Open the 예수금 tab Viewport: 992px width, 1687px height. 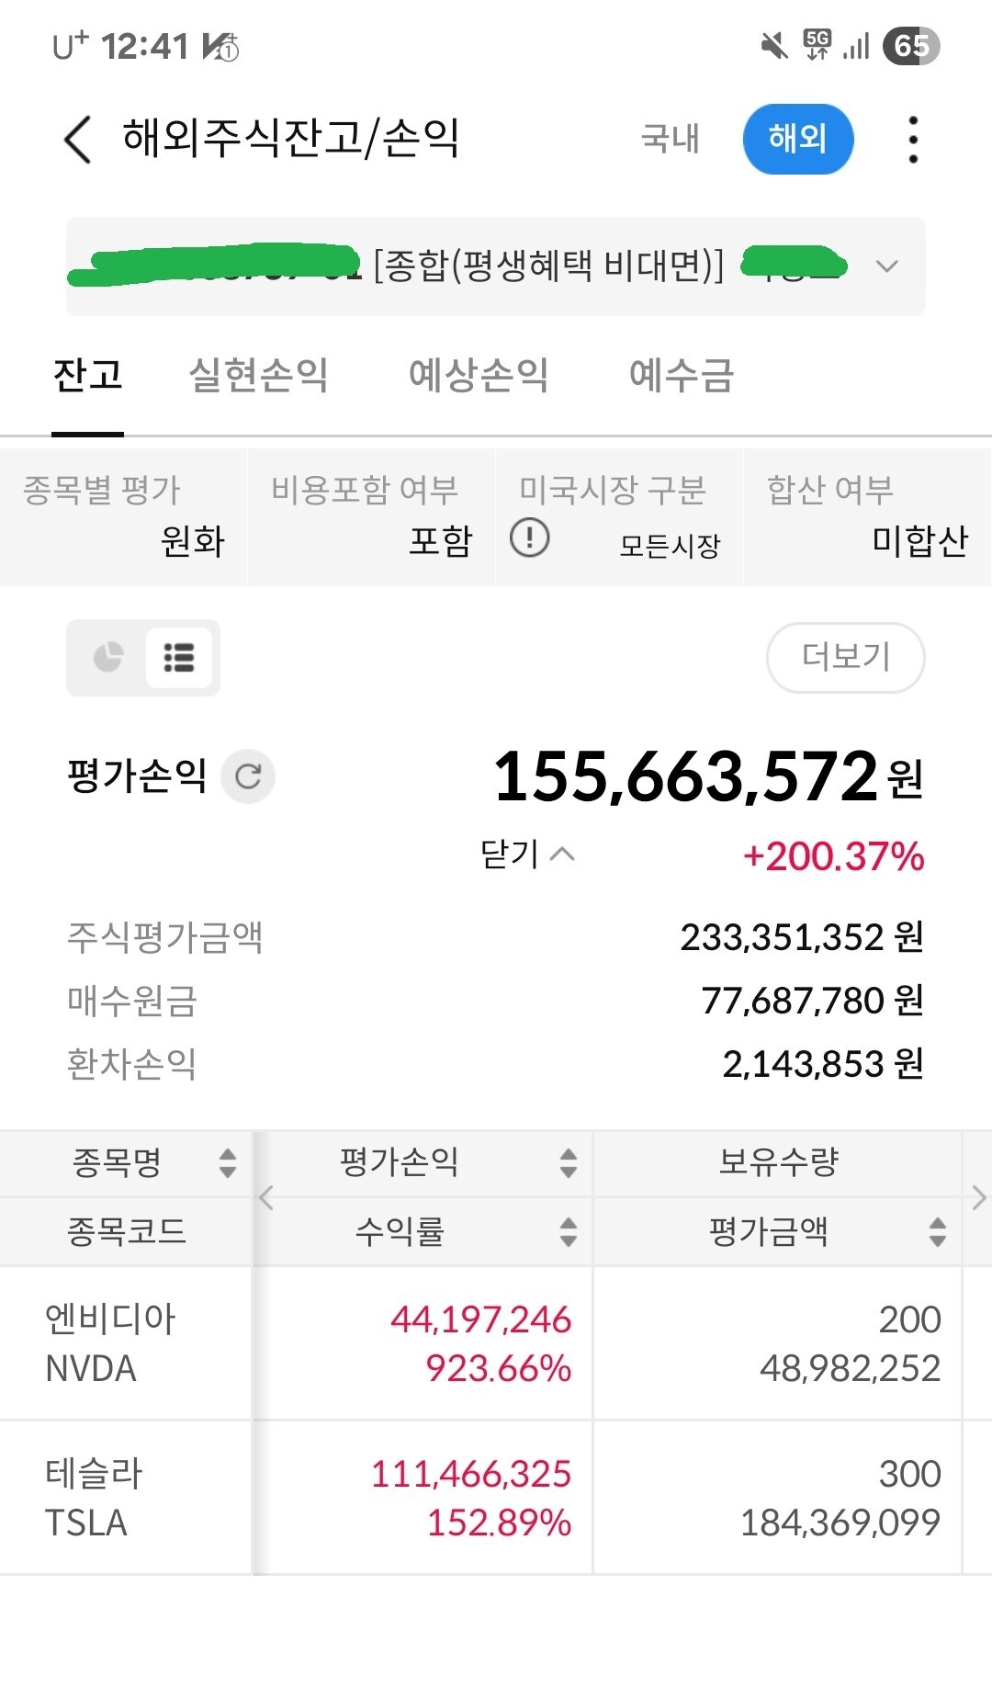(x=681, y=375)
